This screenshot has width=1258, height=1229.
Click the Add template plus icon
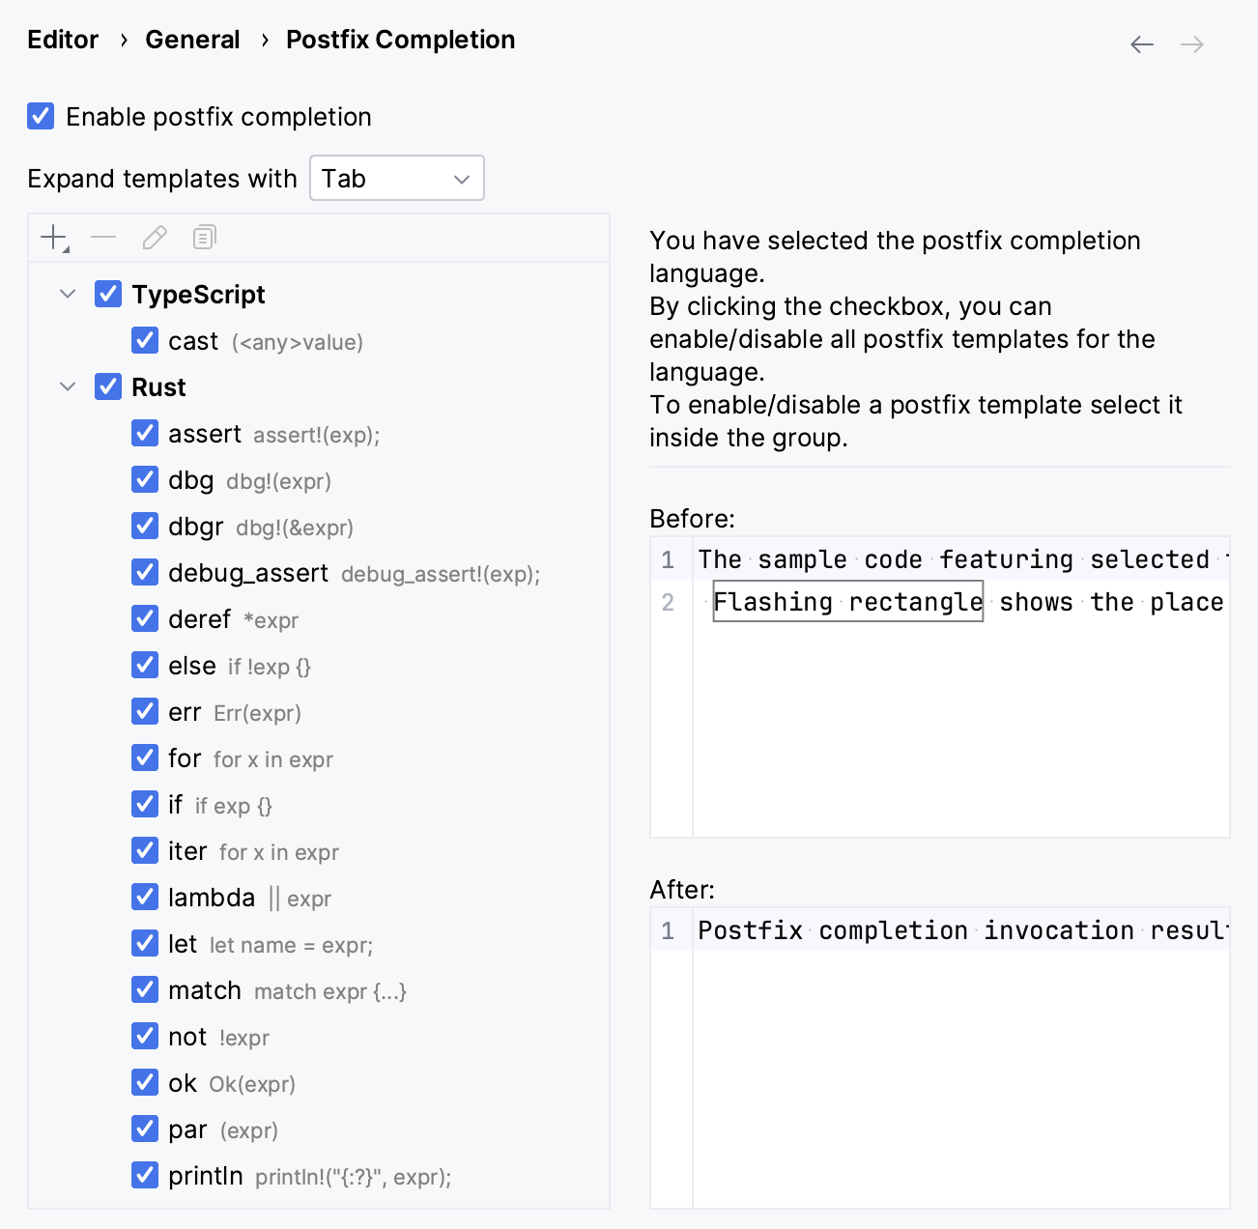pos(52,237)
